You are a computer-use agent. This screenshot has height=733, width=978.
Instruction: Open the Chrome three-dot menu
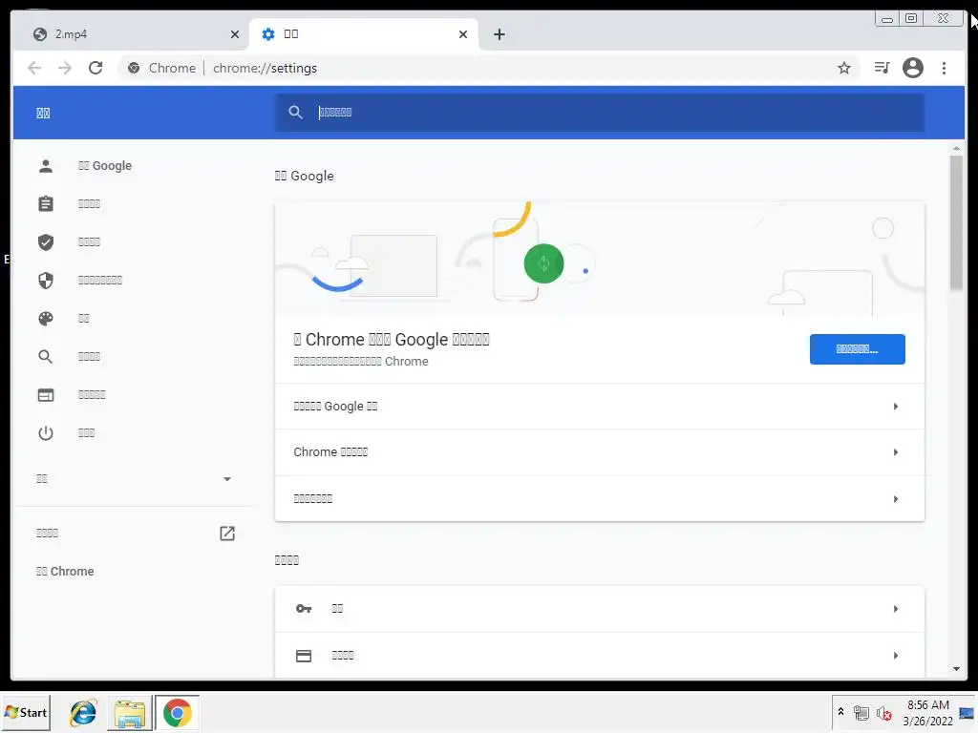click(x=944, y=68)
